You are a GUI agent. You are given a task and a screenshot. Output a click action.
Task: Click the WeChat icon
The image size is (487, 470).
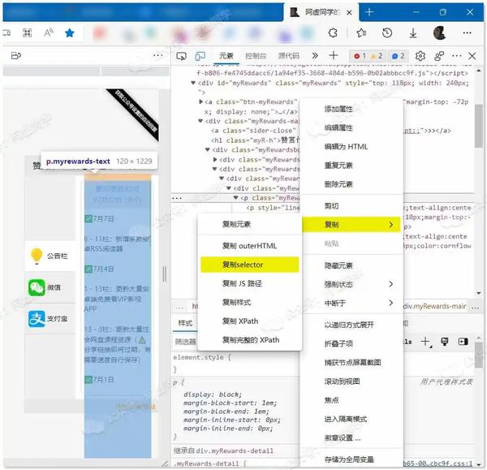click(37, 287)
